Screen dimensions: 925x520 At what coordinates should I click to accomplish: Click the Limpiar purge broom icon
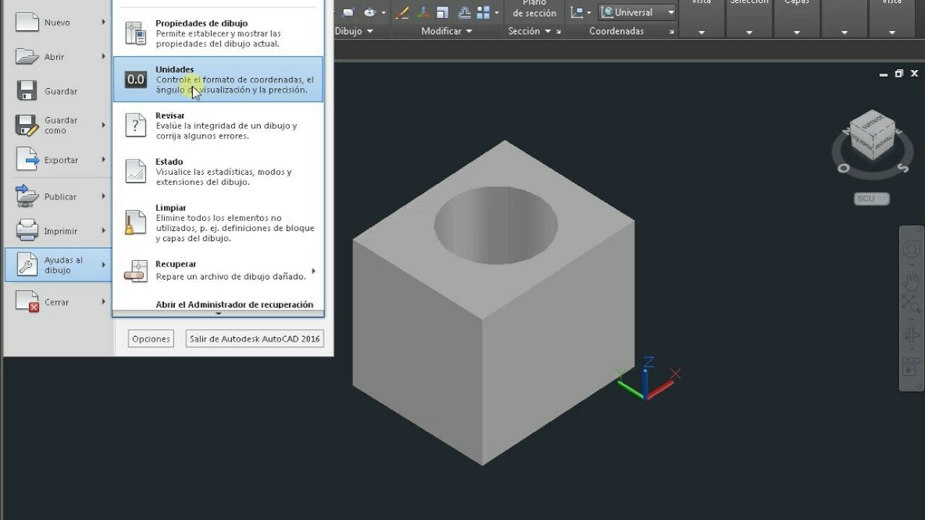136,222
